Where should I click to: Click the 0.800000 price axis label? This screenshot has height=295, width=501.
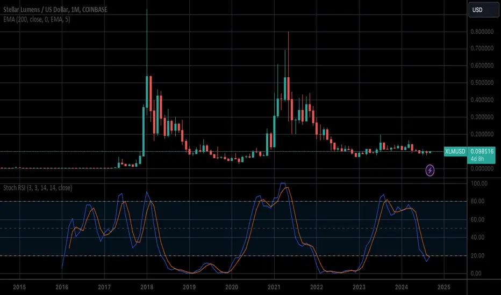482,32
